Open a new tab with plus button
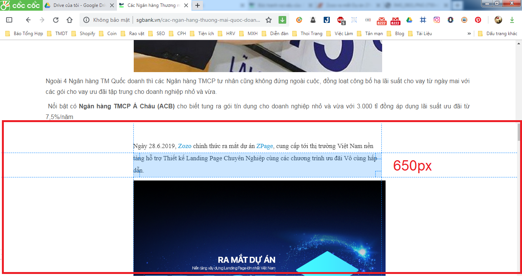The height and width of the screenshot is (277, 522). [x=198, y=5]
